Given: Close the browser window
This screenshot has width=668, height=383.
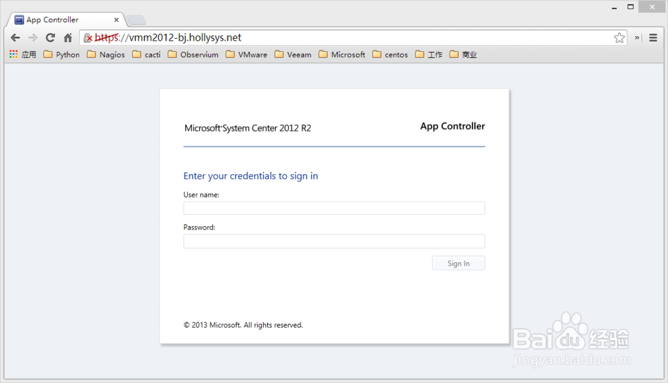Looking at the screenshot, I should [652, 7].
